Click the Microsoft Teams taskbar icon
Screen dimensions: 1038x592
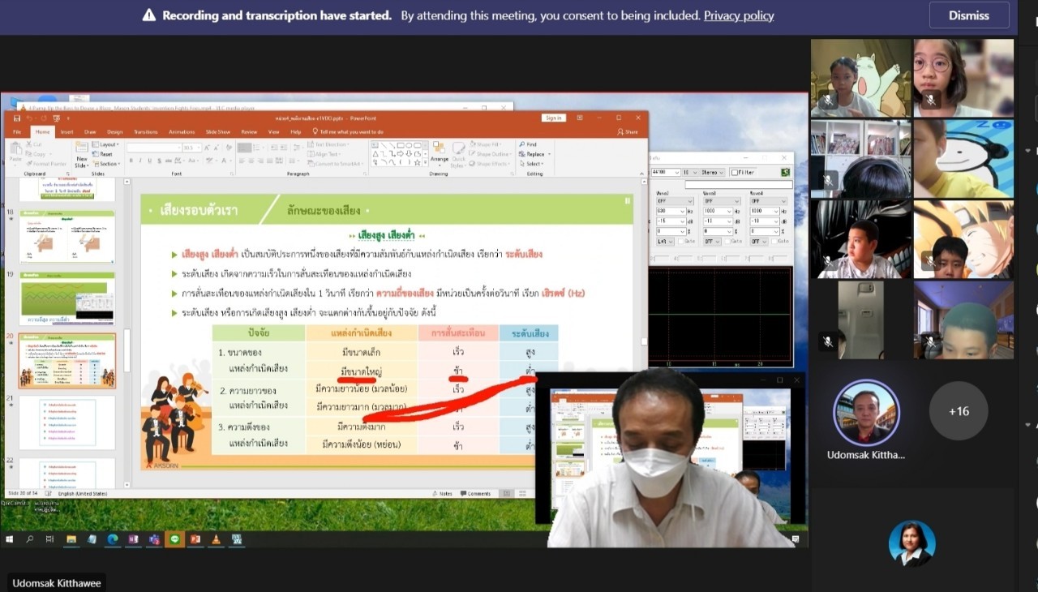point(153,539)
